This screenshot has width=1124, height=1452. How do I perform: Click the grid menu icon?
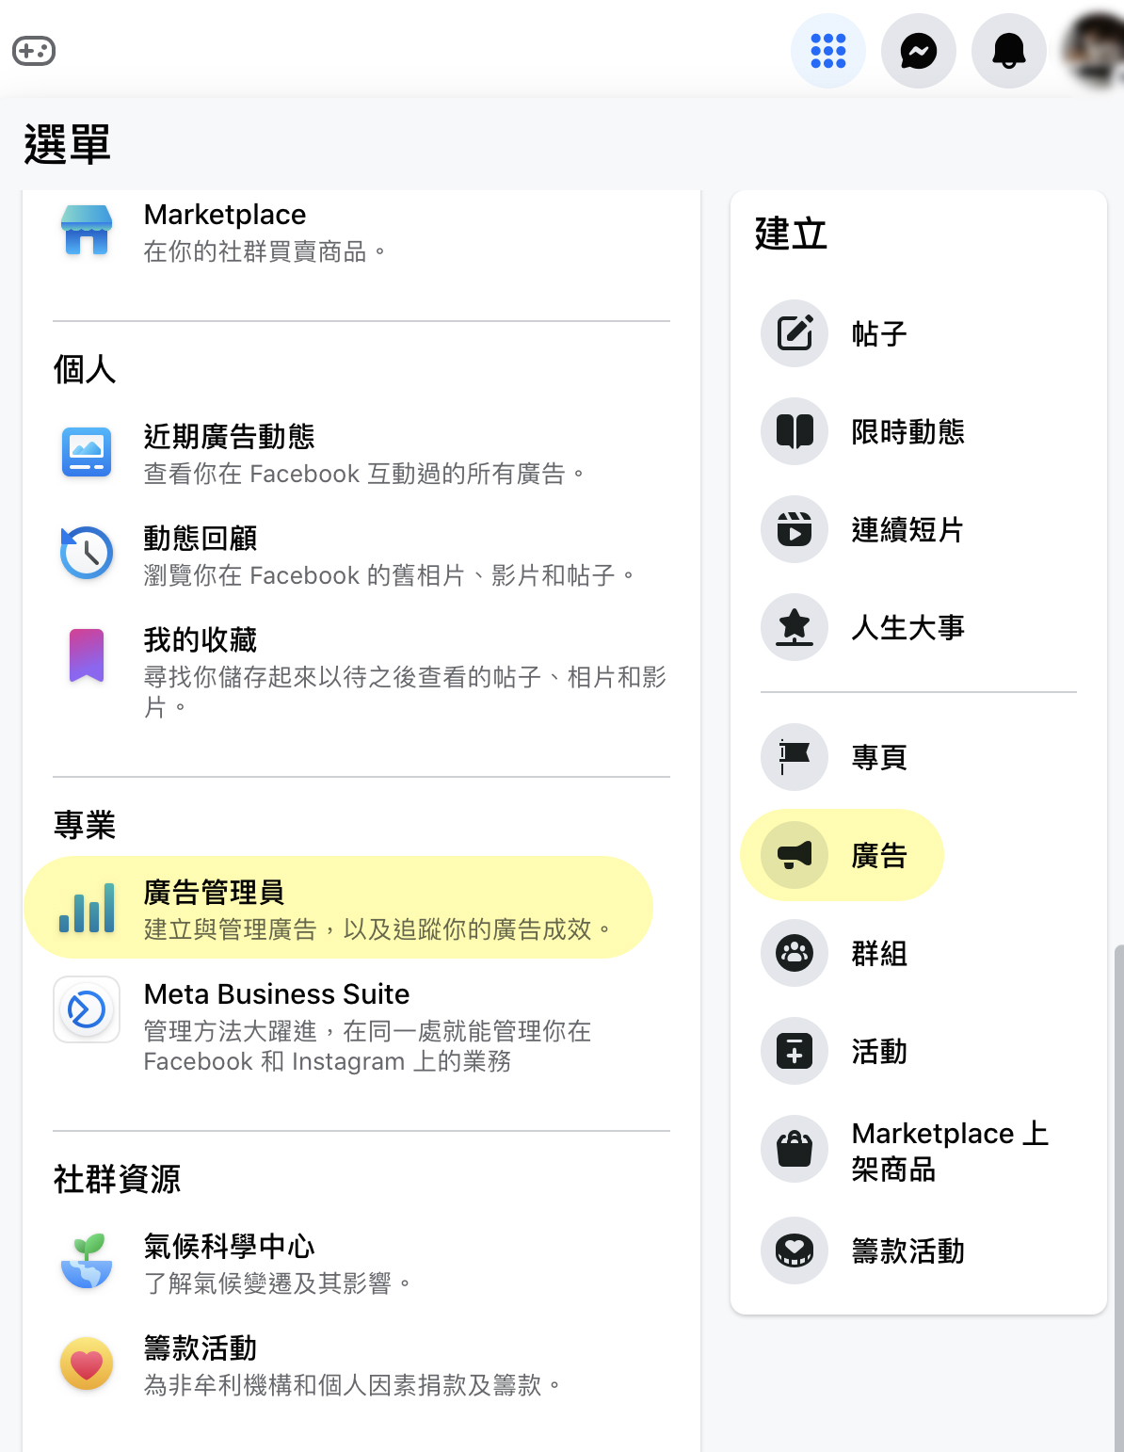coord(827,51)
